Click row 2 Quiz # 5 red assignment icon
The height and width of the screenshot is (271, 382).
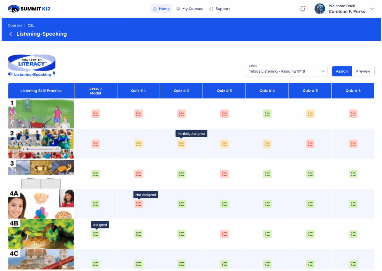[310, 144]
